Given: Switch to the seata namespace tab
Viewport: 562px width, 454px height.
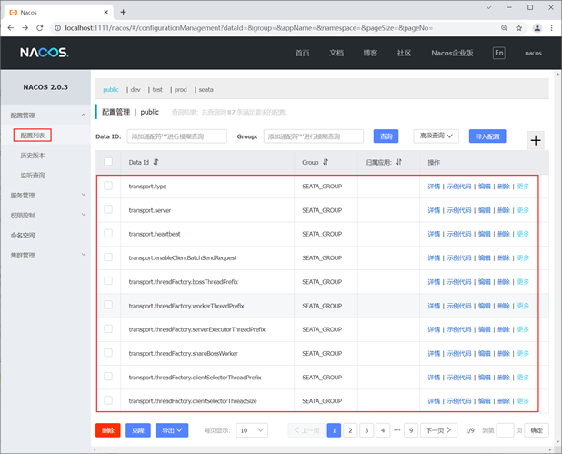Looking at the screenshot, I should [x=206, y=90].
